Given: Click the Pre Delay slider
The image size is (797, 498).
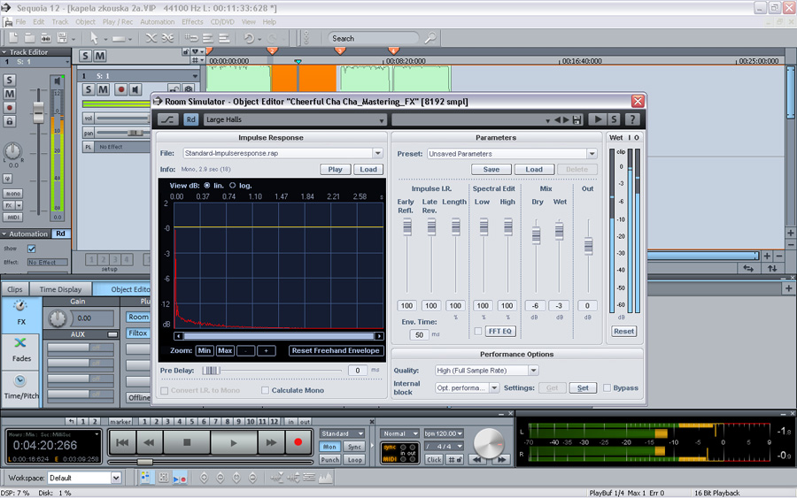Looking at the screenshot, I should (211, 371).
